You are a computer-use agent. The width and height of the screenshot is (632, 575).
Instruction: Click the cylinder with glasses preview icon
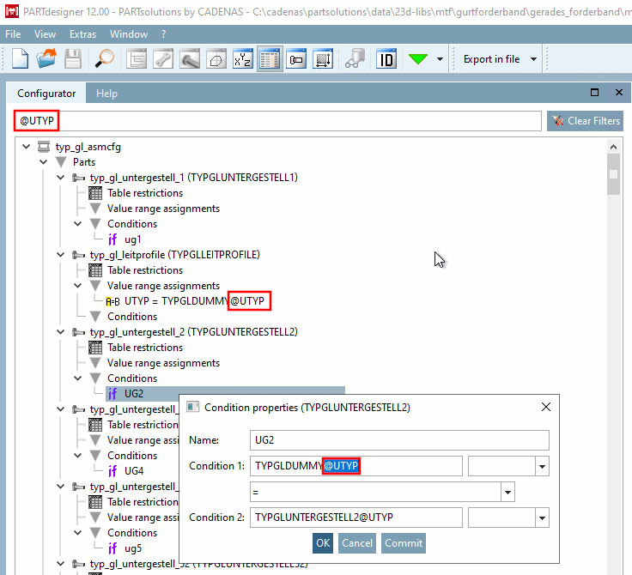point(355,59)
